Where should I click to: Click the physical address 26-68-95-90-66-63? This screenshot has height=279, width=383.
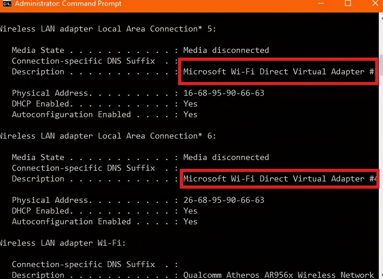pyautogui.click(x=224, y=200)
